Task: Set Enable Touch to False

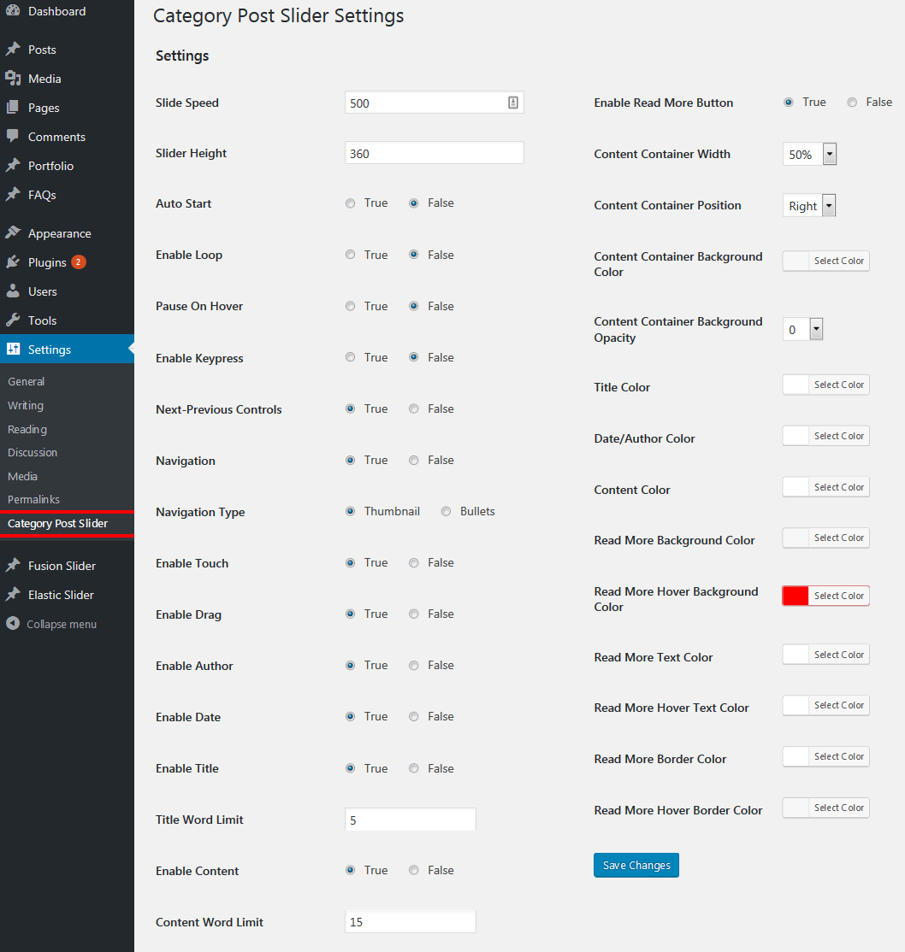Action: pos(413,563)
